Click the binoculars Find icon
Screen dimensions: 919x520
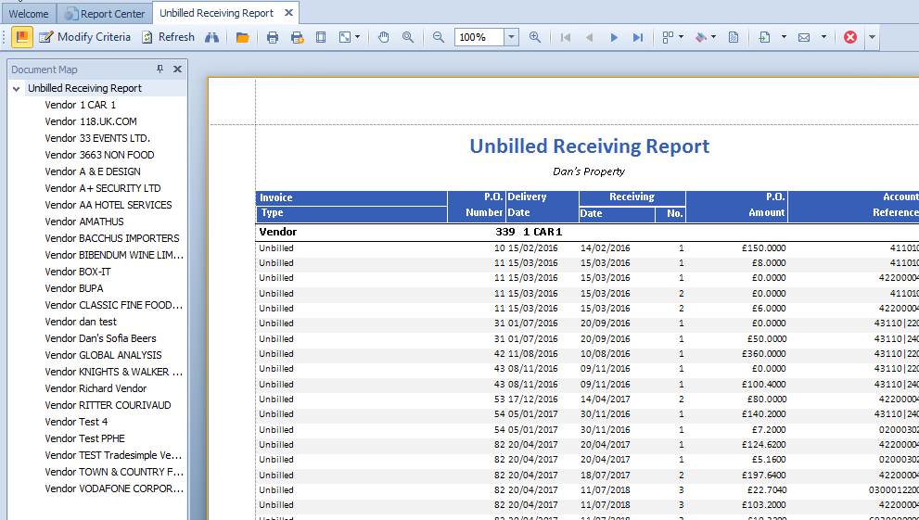[x=212, y=37]
